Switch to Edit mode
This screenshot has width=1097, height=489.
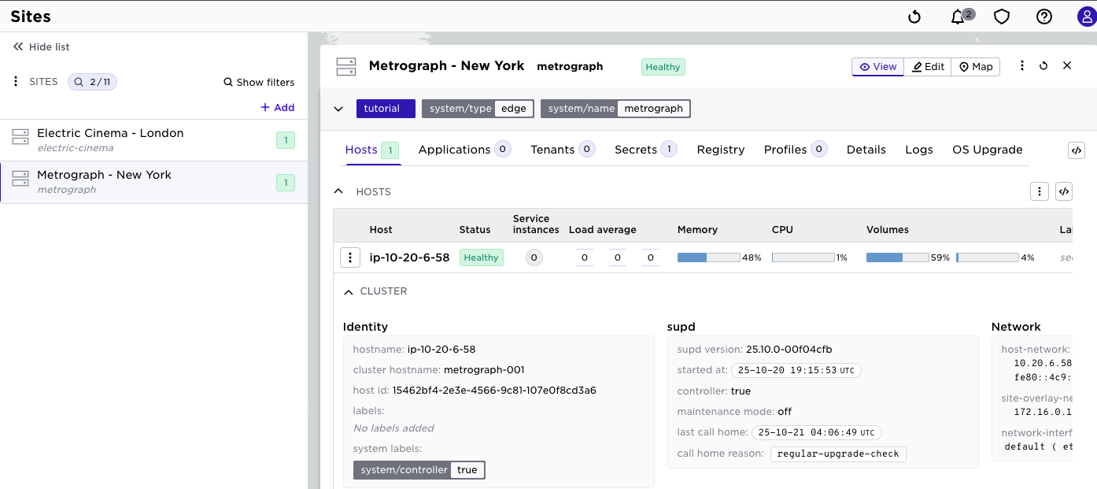[x=928, y=67]
